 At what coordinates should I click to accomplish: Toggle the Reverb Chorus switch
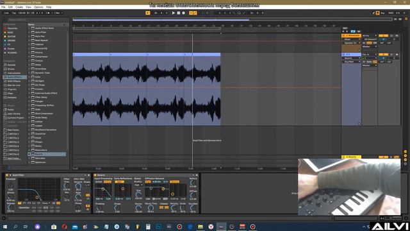[174, 182]
